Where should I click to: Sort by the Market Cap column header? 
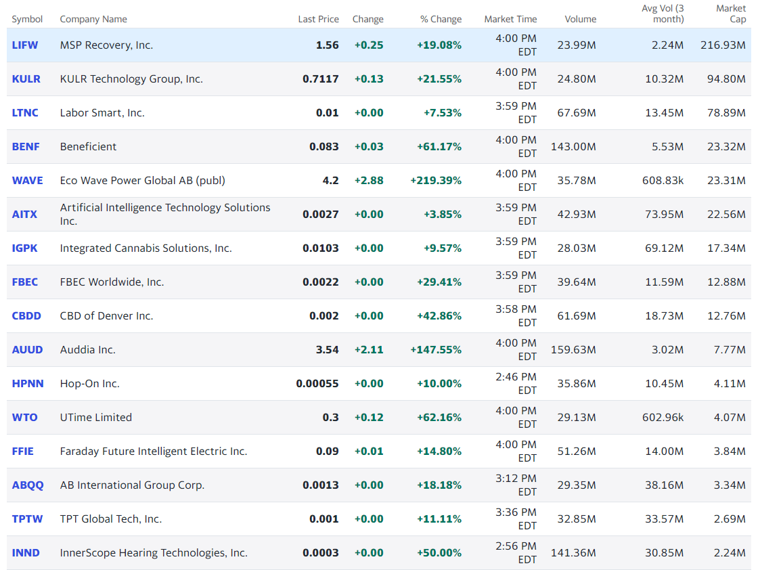(731, 14)
